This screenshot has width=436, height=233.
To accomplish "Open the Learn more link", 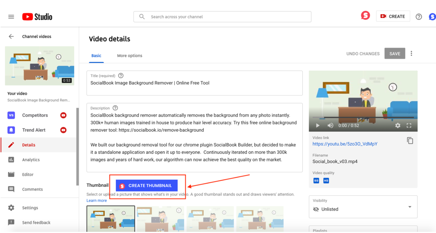I will click(97, 200).
